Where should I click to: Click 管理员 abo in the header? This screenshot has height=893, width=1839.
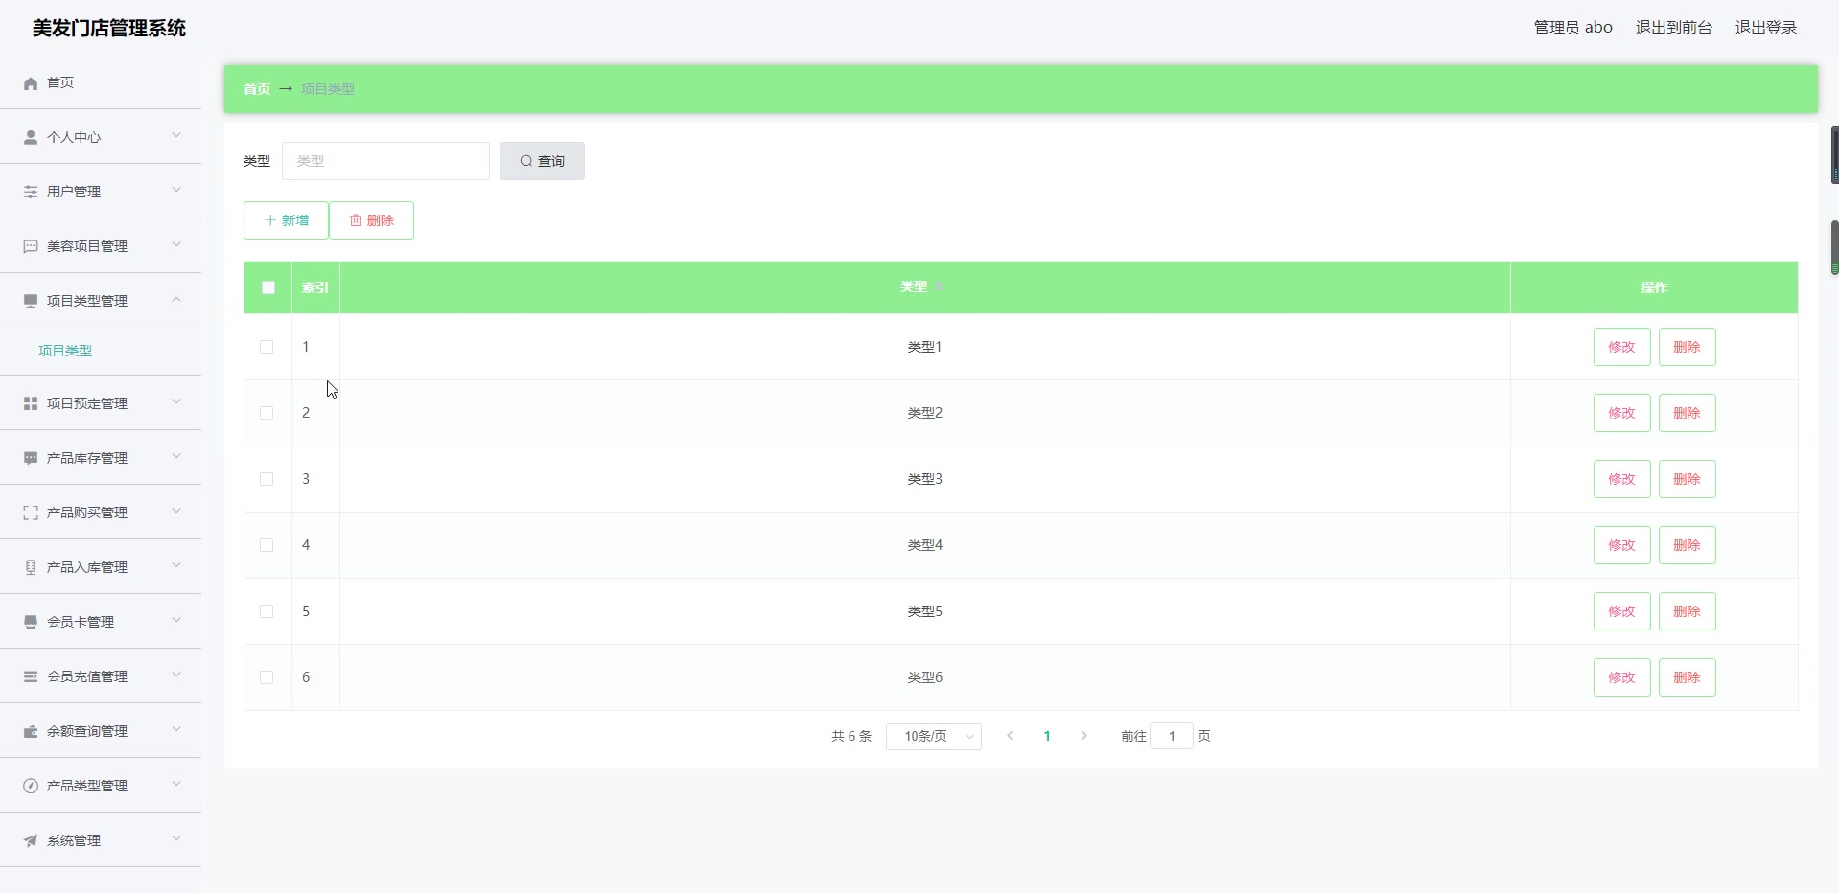[1573, 28]
